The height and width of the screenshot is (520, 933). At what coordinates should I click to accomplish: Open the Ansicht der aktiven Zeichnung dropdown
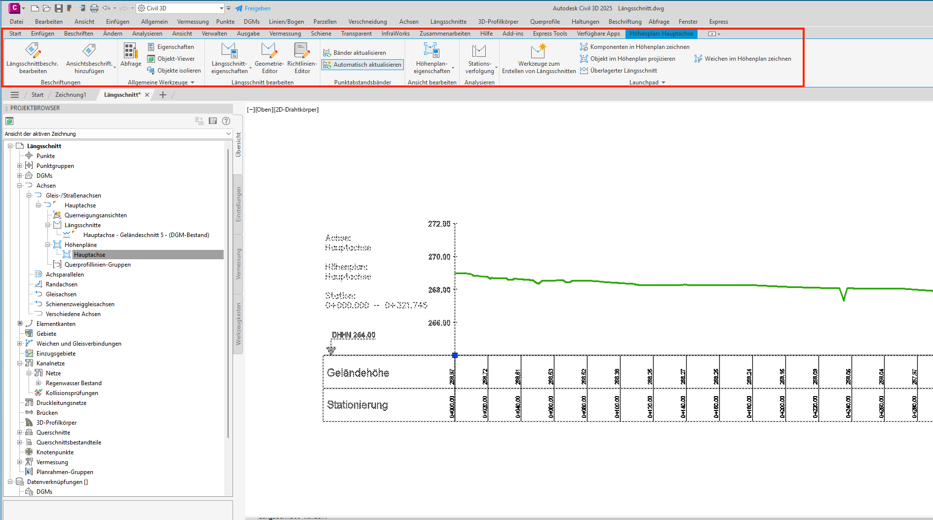tap(118, 134)
